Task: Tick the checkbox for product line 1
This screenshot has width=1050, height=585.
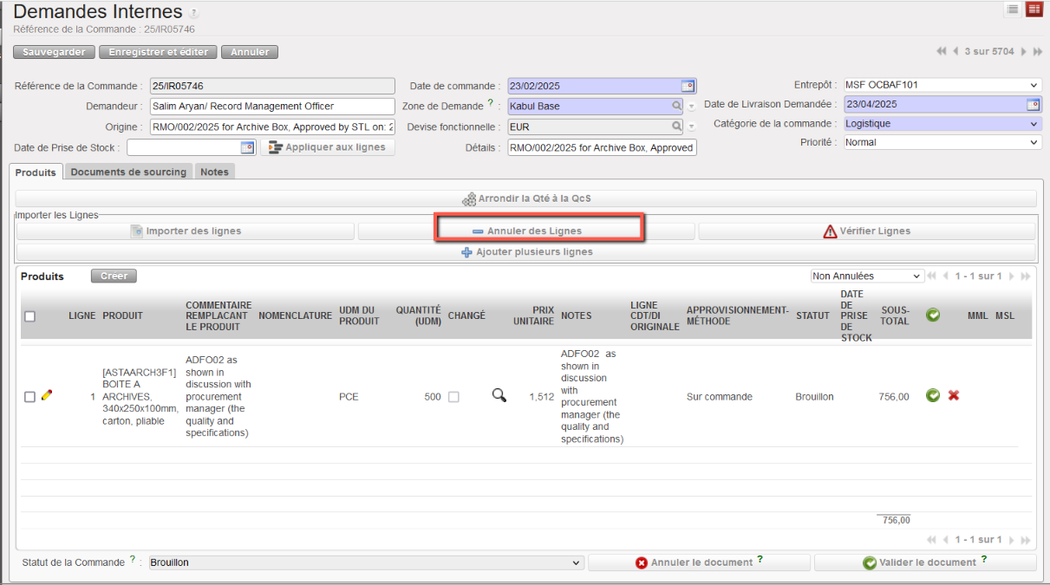Action: [x=29, y=397]
